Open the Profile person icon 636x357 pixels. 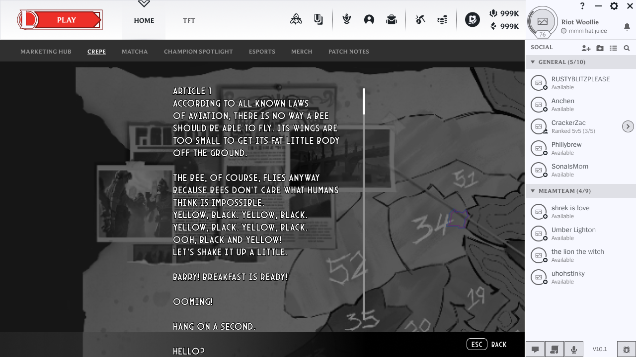(x=369, y=20)
